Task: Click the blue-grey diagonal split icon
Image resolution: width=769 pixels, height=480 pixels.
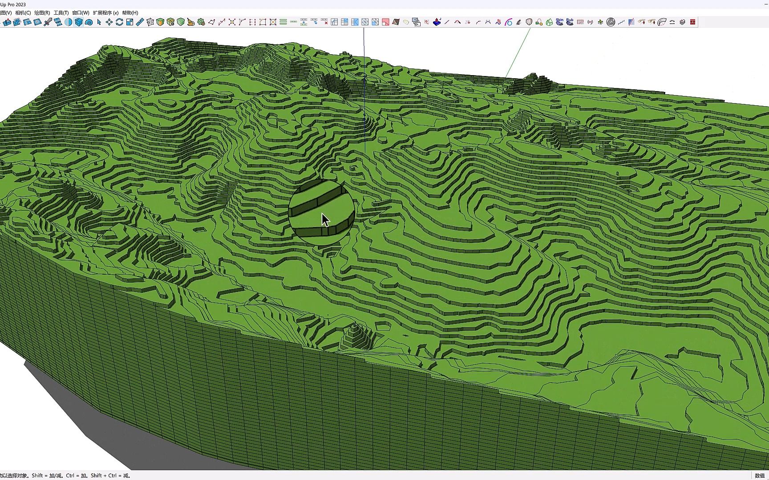Action: (631, 22)
